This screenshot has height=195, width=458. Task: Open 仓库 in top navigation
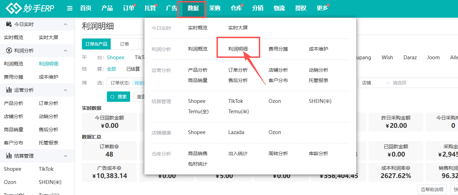(x=236, y=8)
